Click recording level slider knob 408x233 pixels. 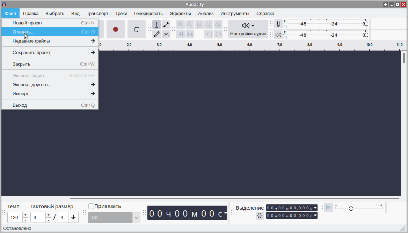coord(366,24)
